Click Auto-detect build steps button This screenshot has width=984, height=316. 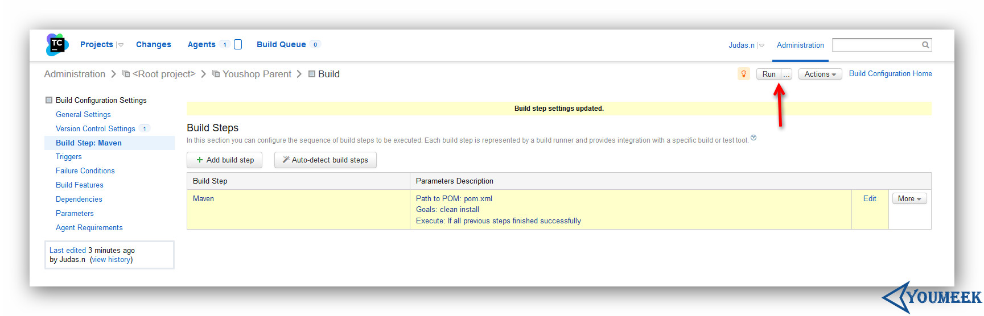326,160
